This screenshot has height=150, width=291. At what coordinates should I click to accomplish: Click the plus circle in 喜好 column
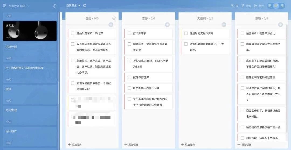[167, 25]
